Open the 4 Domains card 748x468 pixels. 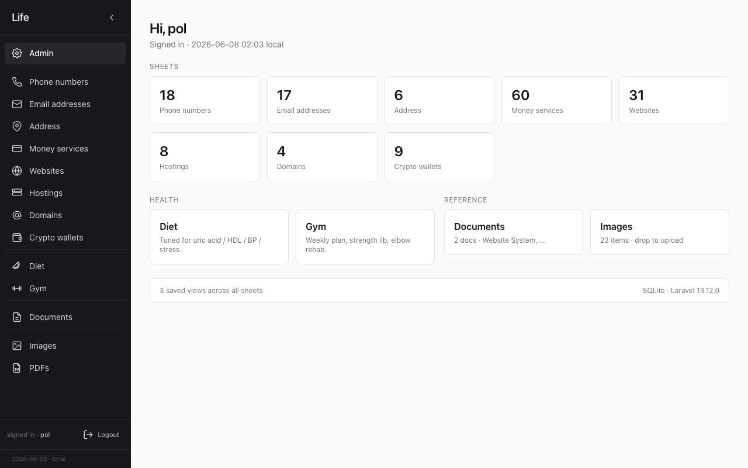coord(322,157)
